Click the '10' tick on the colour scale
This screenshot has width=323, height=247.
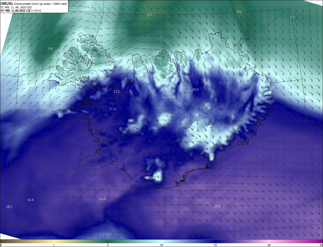(x=161, y=245)
